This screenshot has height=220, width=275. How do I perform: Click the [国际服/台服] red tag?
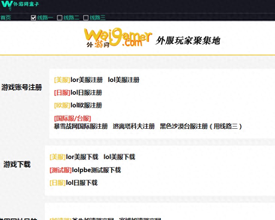(x=73, y=119)
